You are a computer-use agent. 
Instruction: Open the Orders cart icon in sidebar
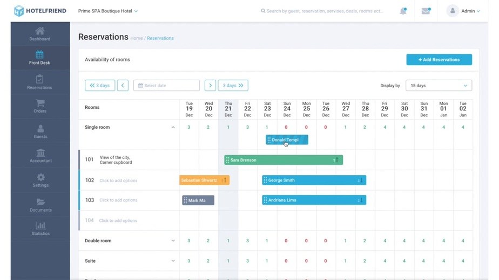pyautogui.click(x=40, y=103)
